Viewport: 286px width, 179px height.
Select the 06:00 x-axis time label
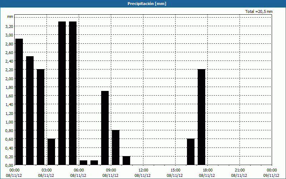[79, 170]
